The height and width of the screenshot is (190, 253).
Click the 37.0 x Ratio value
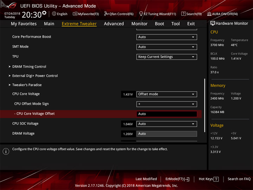214,72
